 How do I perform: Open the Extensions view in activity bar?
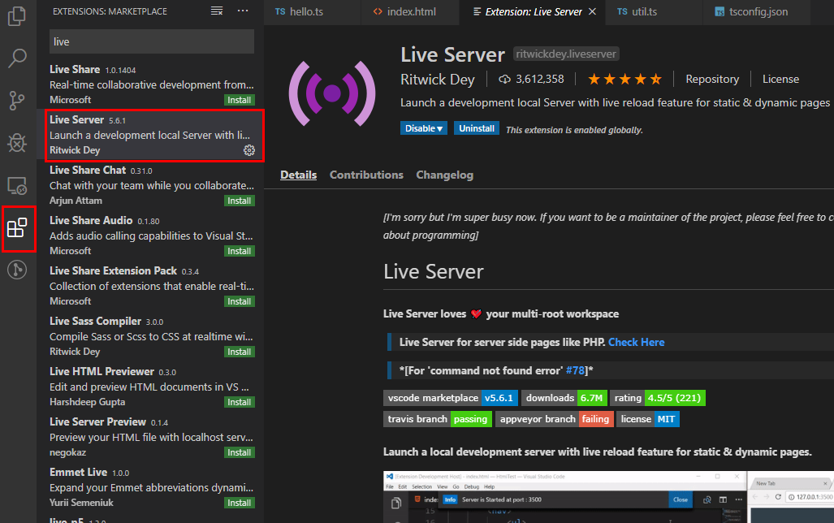(x=17, y=228)
